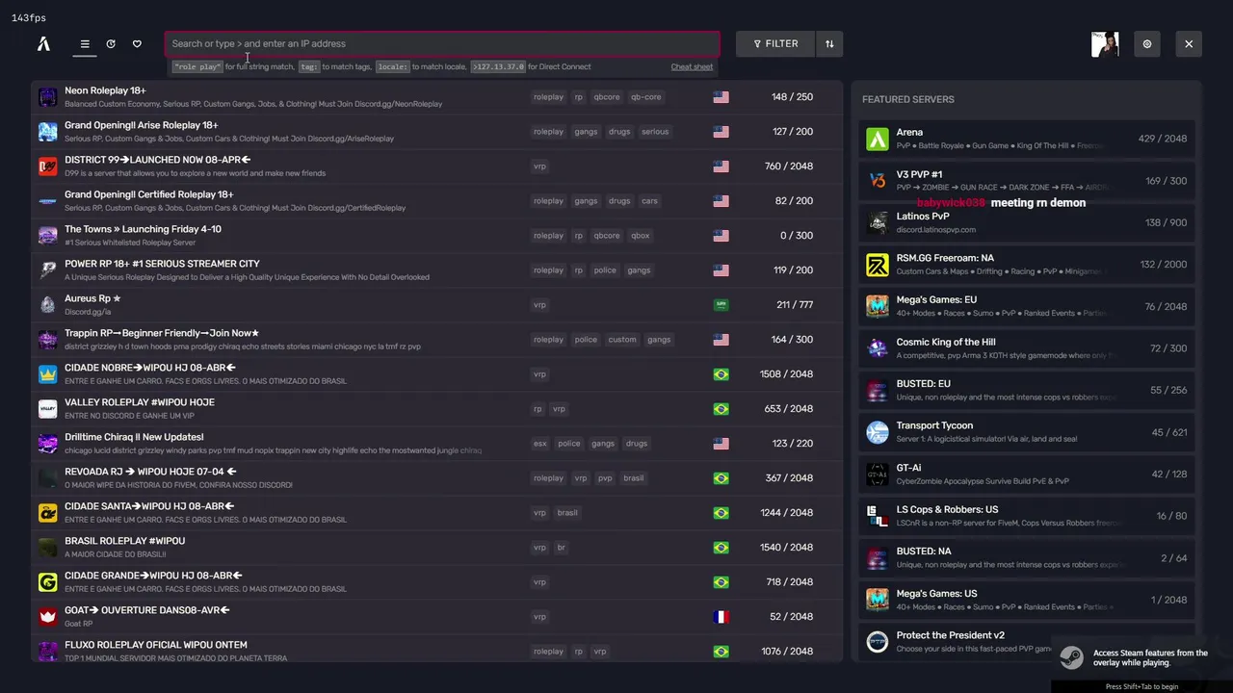Open the sort order dropdown

tap(829, 43)
